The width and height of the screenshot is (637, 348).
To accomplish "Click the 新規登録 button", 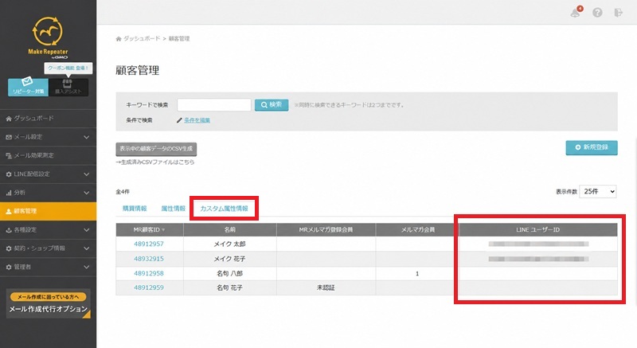I will (592, 147).
